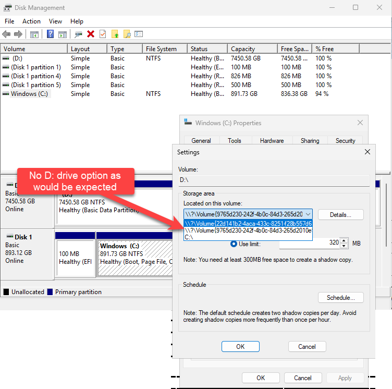This screenshot has height=389, width=392.
Task: Click the folder with magnifier icon
Action: [x=127, y=34]
